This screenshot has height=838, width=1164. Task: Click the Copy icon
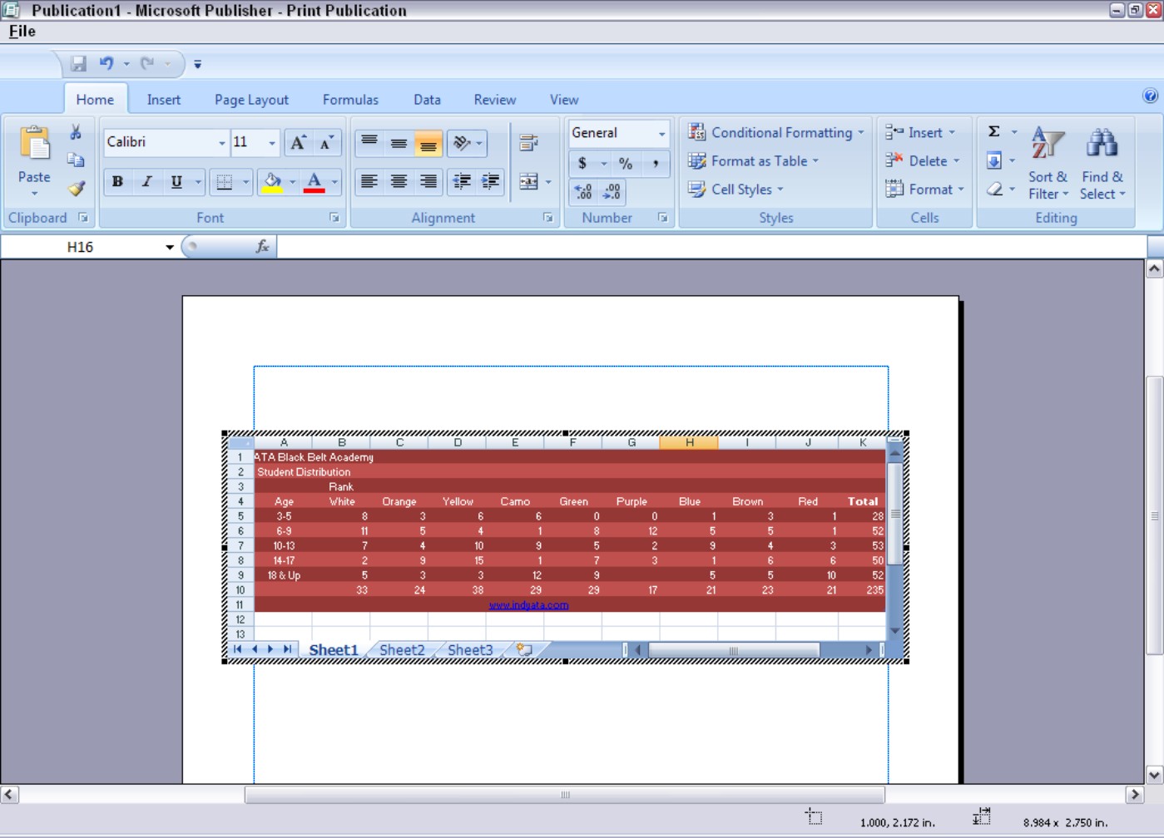[x=76, y=160]
